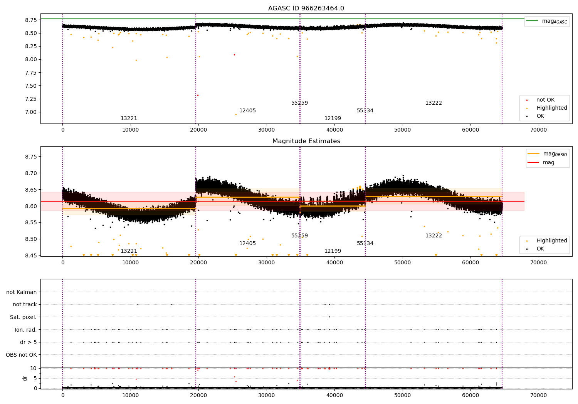The height and width of the screenshot is (404, 578).
Task: Click label 55259 in Magnitude Estimates plot
Action: pos(299,236)
